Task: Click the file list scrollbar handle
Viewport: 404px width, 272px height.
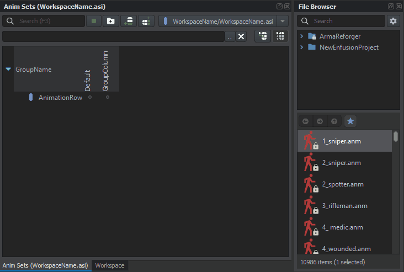Action: 396,136
